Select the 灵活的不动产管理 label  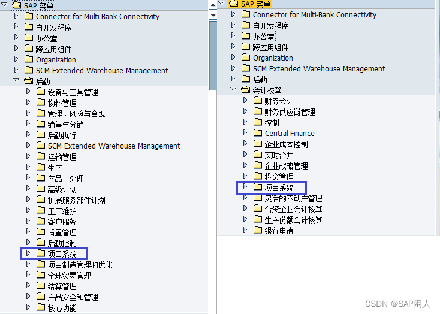294,198
